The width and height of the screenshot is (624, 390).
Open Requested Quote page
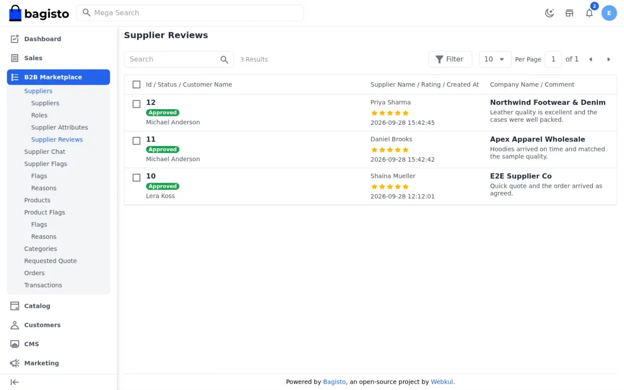point(50,261)
